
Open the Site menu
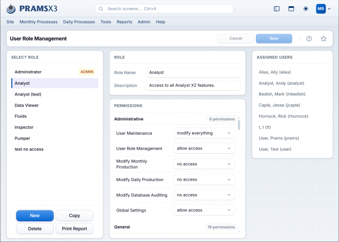10,22
